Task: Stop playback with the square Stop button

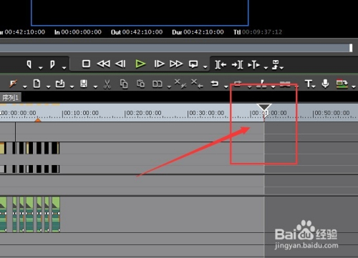Action: pyautogui.click(x=86, y=64)
